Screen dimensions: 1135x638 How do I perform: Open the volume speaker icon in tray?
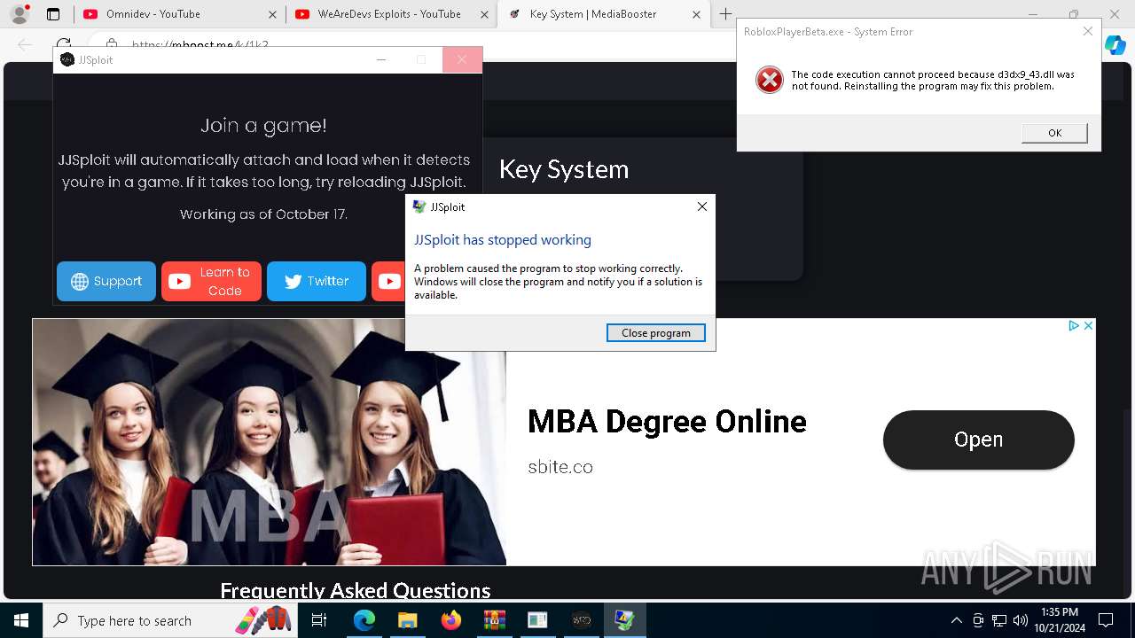click(1021, 620)
